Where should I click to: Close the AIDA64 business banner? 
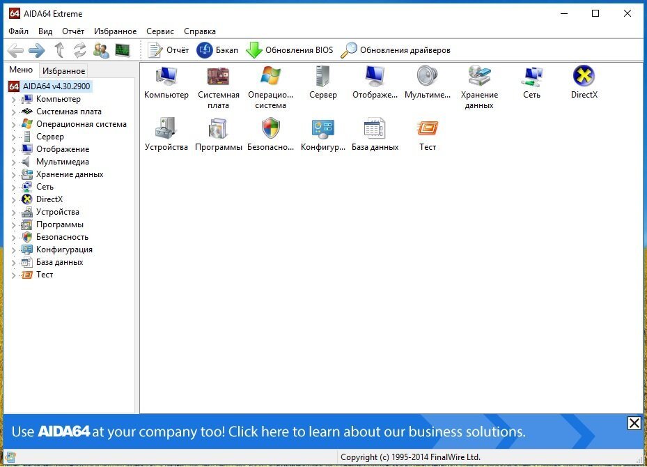pos(634,423)
